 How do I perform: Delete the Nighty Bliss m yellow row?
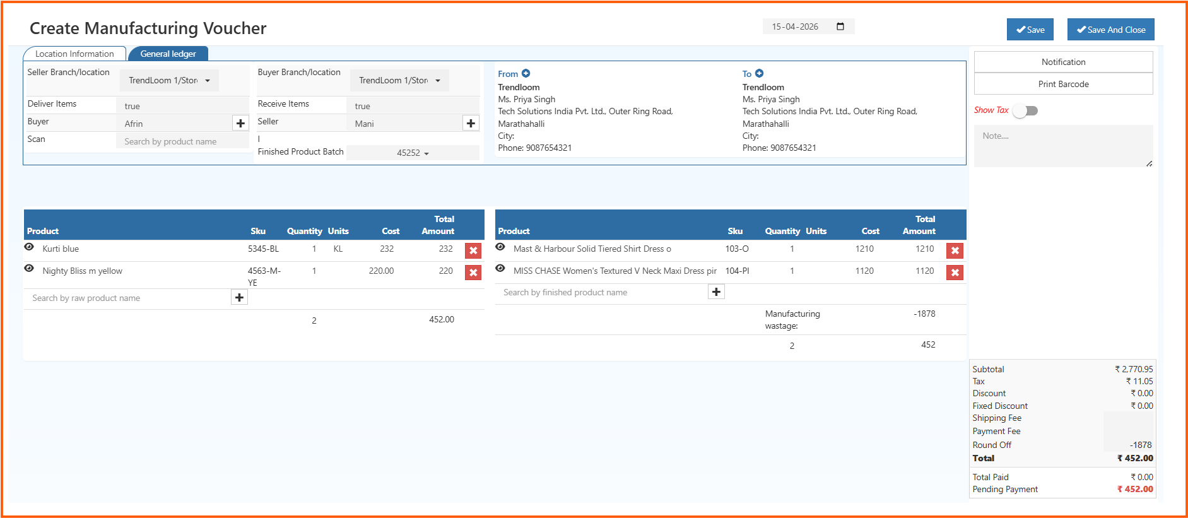click(x=473, y=273)
